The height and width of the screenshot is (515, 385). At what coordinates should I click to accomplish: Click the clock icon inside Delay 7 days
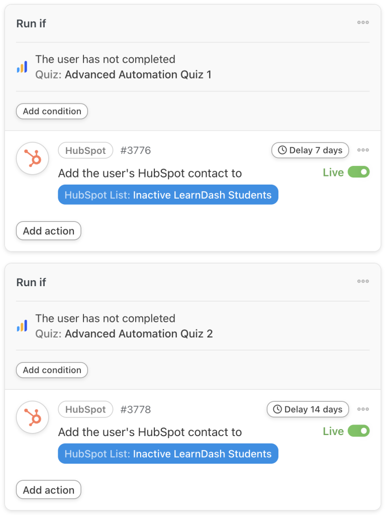(x=281, y=150)
